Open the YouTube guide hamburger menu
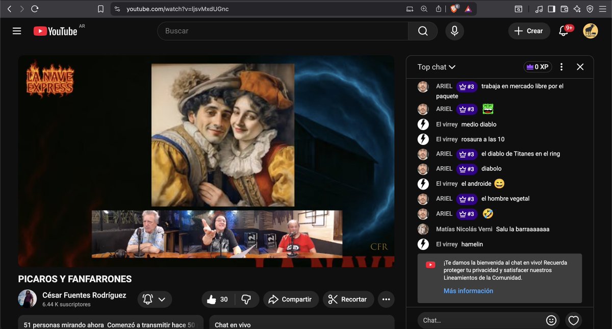 (x=17, y=31)
